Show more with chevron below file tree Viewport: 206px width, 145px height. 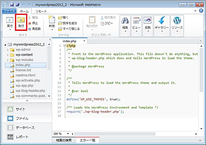[x=27, y=101]
